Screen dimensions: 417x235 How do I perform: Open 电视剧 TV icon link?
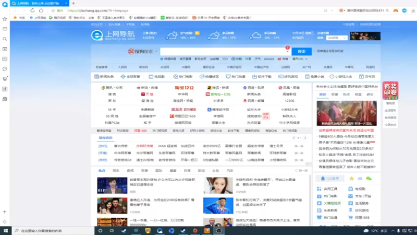[x=151, y=76]
